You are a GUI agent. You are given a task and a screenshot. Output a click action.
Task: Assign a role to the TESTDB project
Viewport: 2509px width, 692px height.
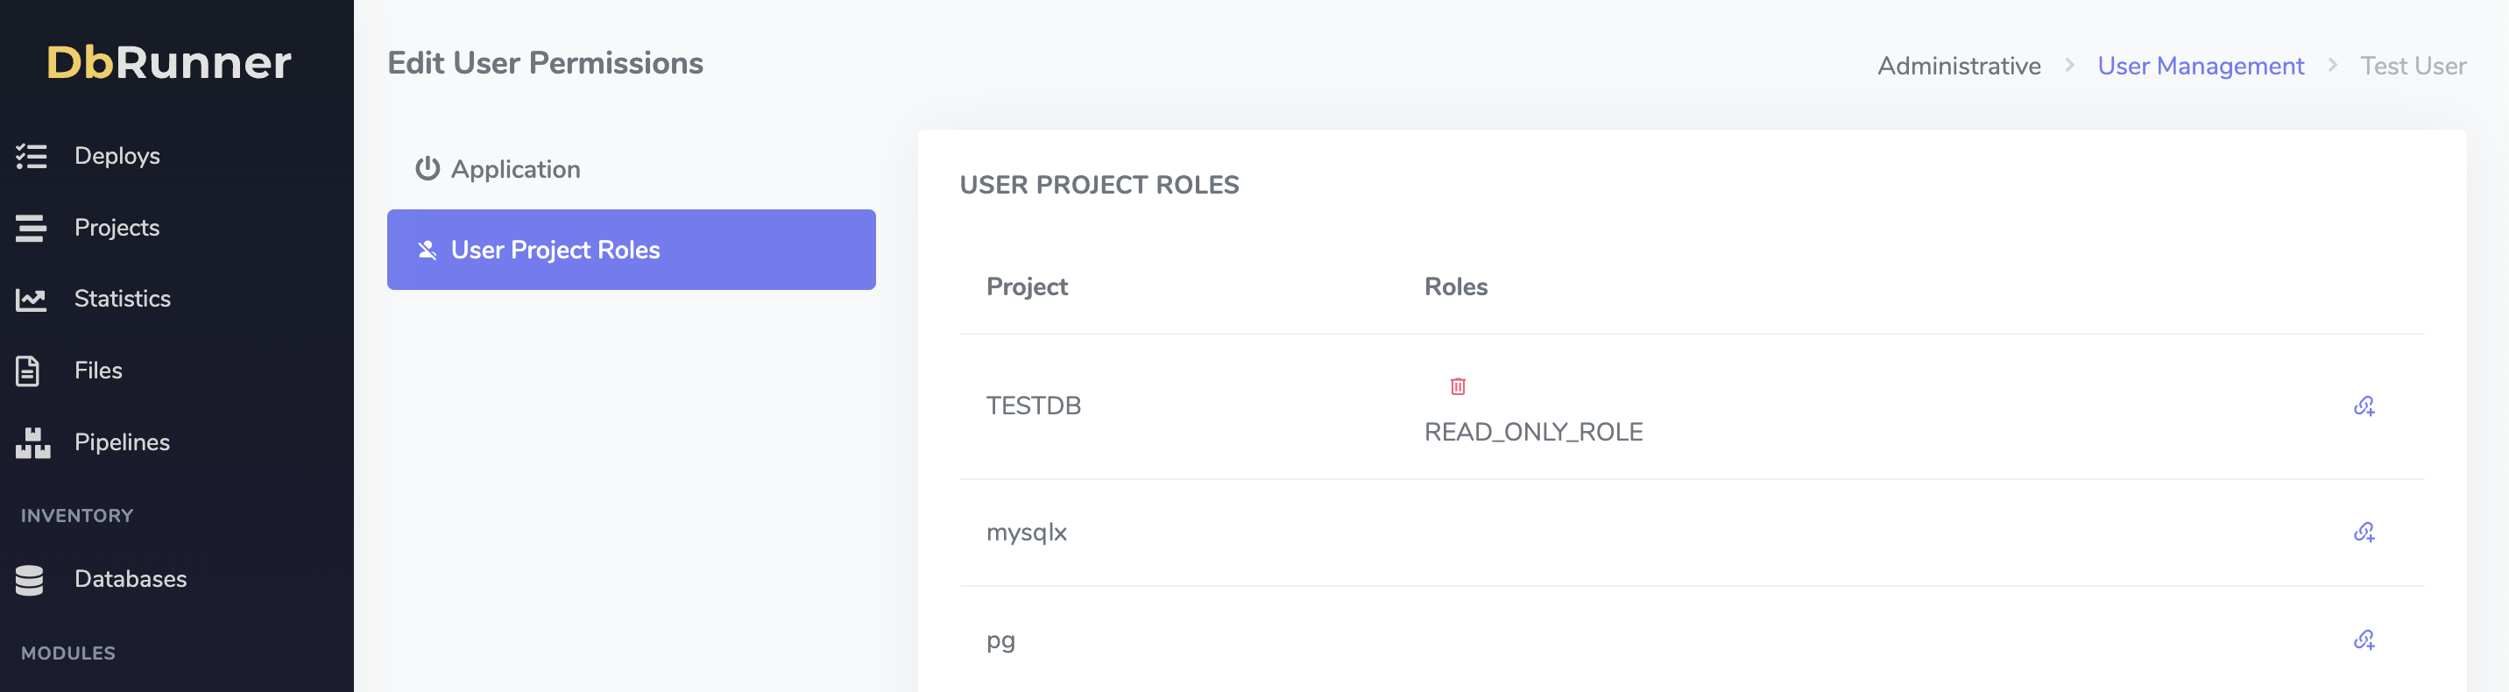[x=2364, y=406]
